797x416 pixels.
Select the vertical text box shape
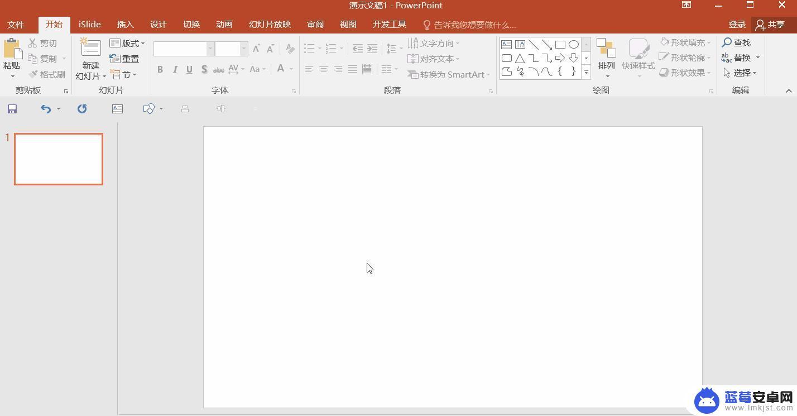[520, 45]
